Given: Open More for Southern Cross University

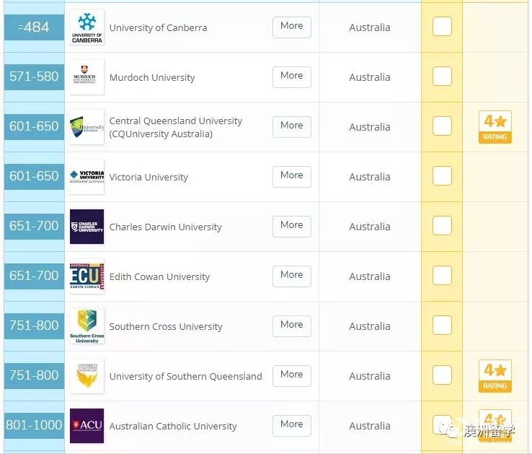Looking at the screenshot, I should pos(291,325).
